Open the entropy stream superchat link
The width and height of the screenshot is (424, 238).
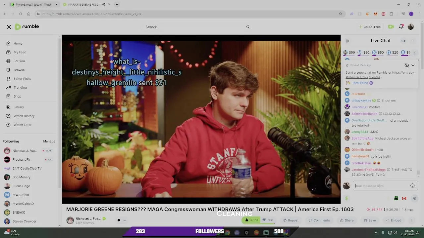click(x=380, y=75)
